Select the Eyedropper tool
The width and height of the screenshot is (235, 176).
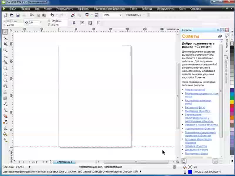click(5, 122)
